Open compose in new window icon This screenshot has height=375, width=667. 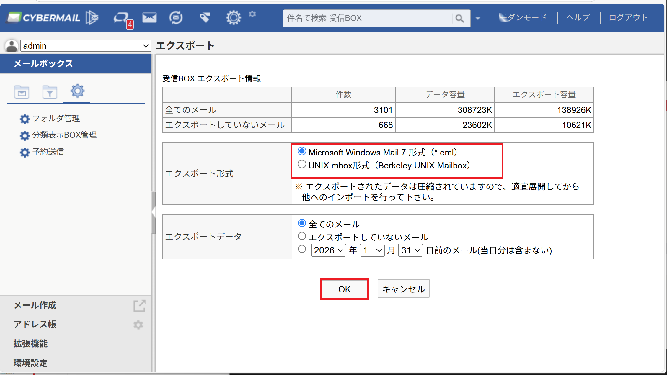coord(139,306)
